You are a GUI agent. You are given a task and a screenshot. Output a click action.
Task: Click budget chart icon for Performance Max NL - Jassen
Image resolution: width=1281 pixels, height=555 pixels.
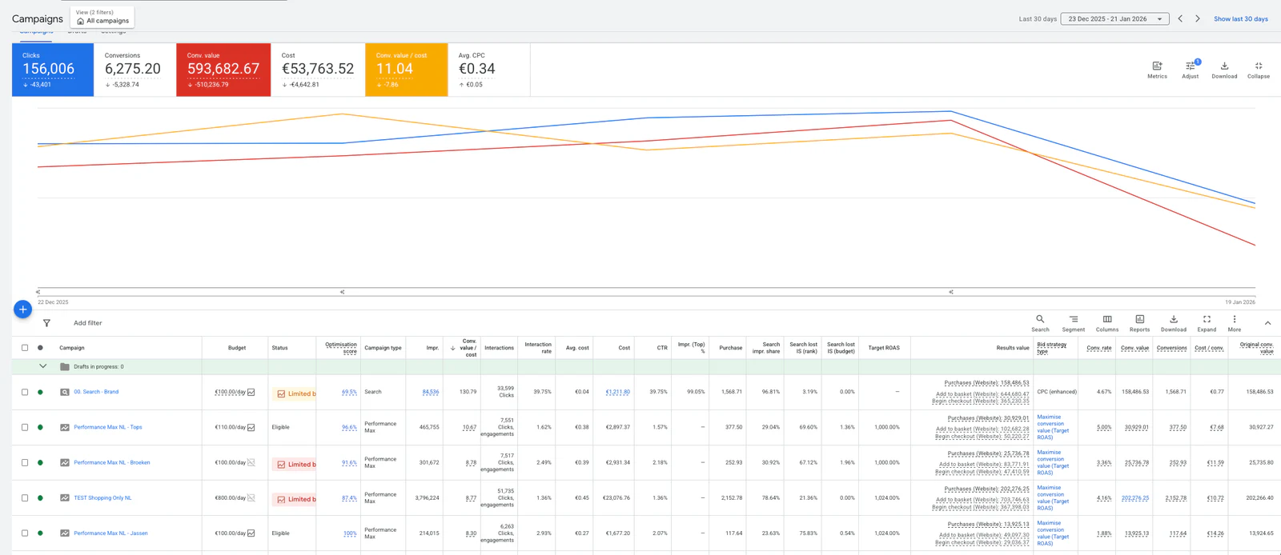coord(251,533)
